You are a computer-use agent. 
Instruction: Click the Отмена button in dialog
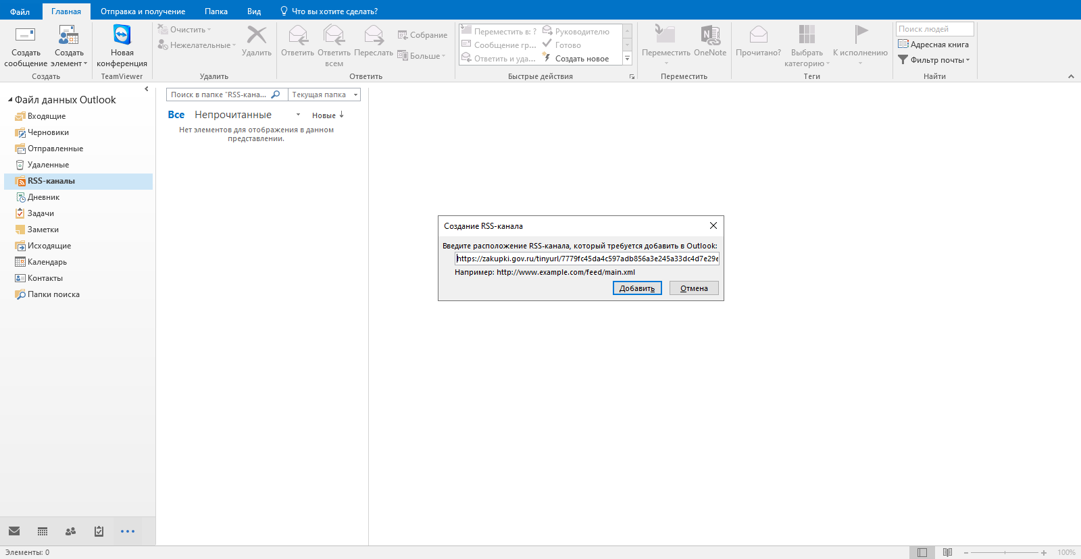(694, 288)
